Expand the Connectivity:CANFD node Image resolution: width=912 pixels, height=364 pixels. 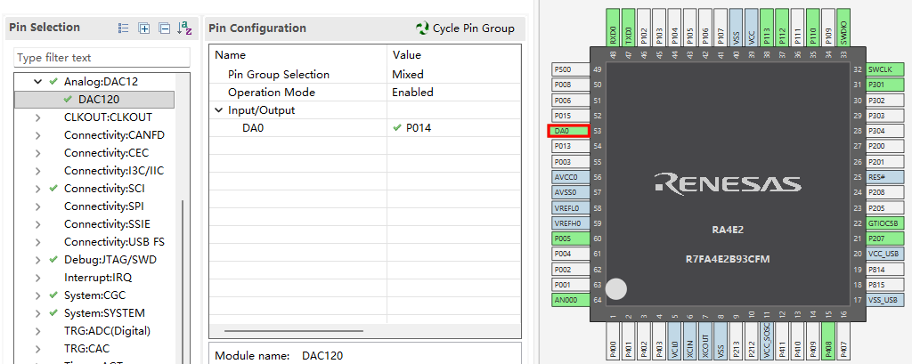coord(37,135)
